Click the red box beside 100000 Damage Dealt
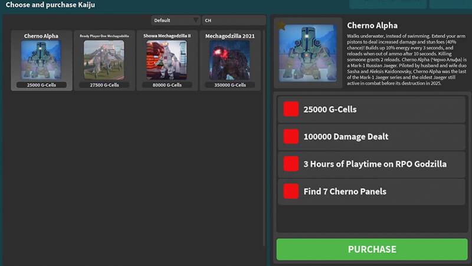This screenshot has width=472, height=266. coord(291,137)
